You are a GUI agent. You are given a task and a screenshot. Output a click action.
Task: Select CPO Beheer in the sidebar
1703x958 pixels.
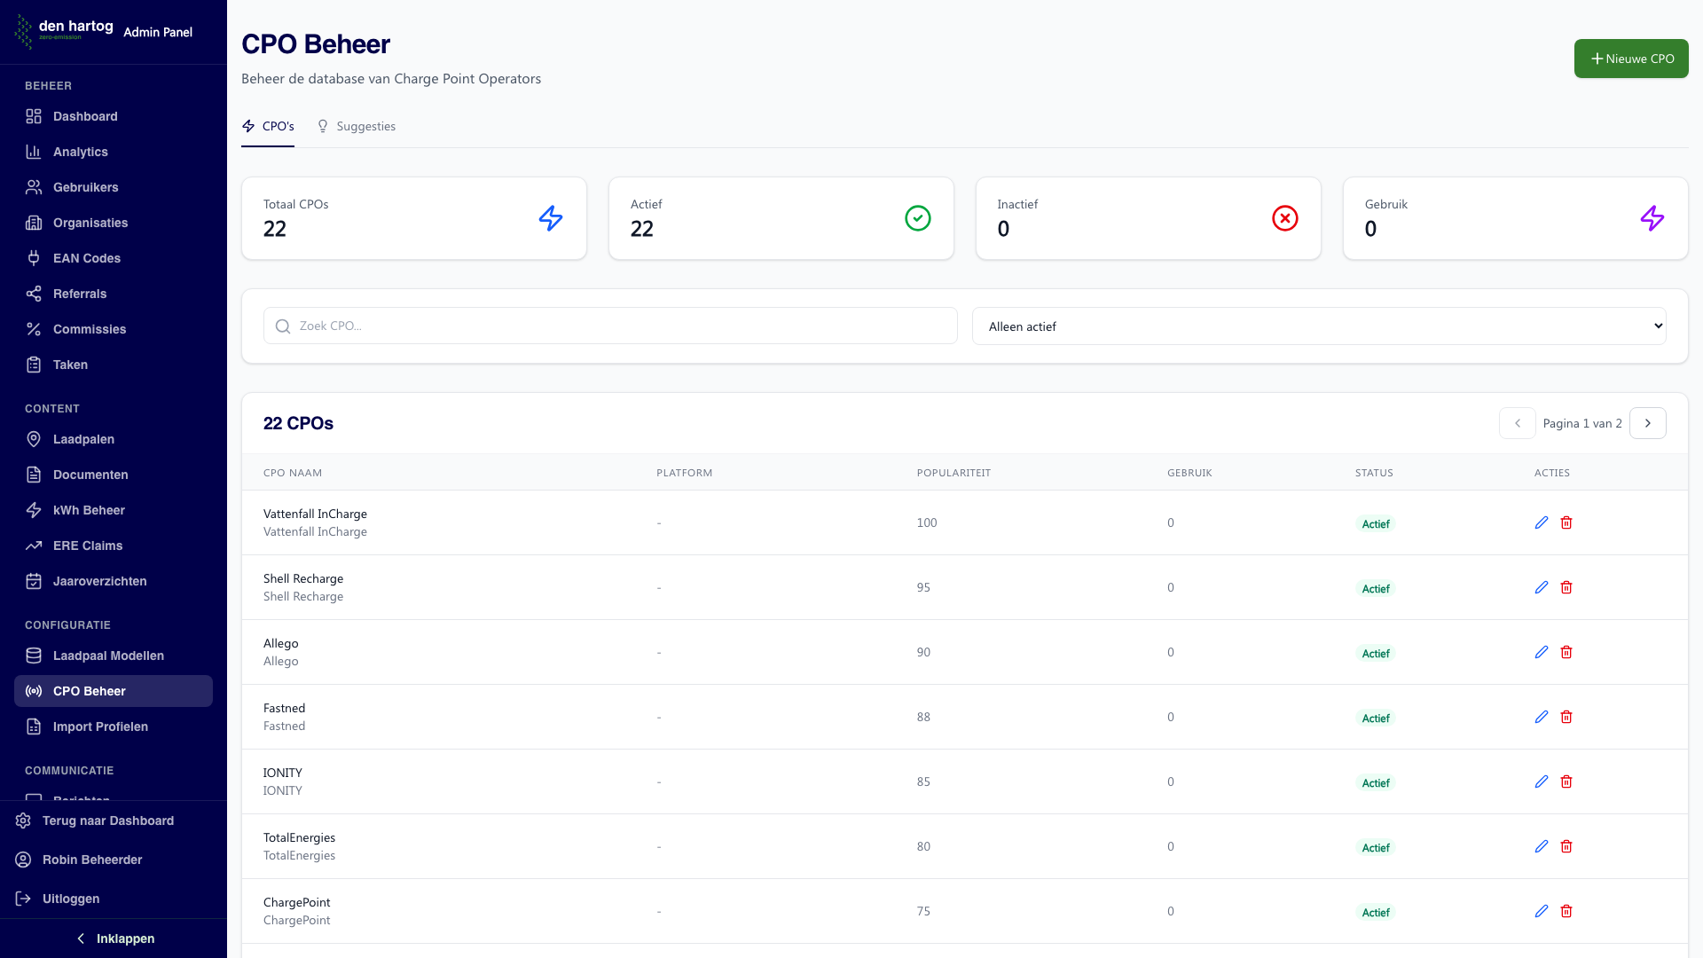click(114, 691)
